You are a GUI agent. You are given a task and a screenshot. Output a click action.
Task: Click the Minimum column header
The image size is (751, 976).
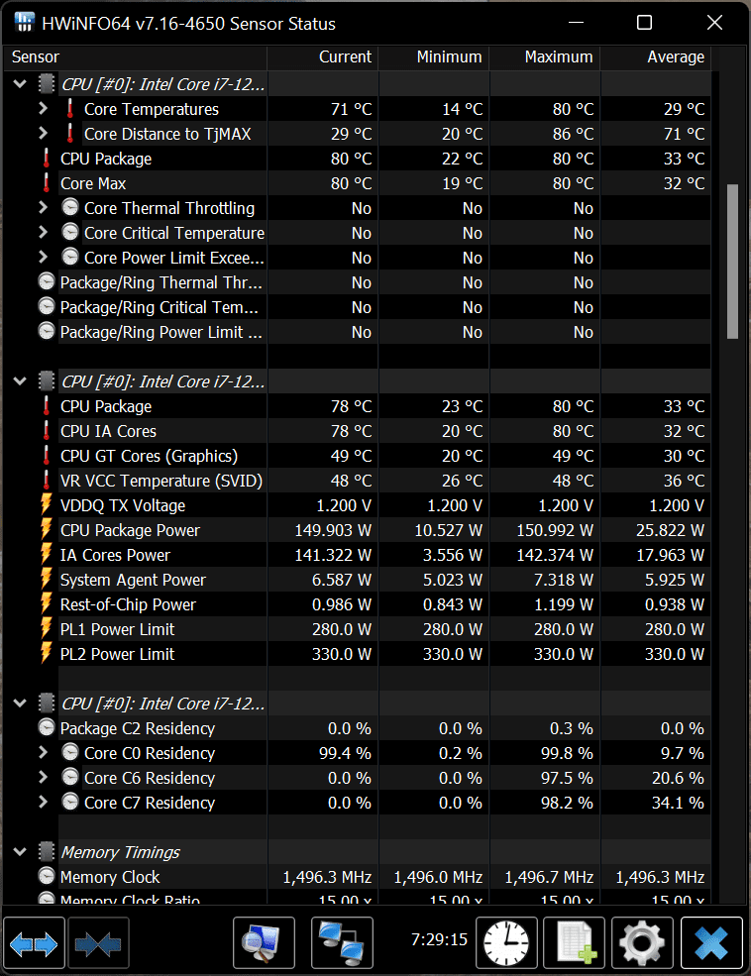434,57
